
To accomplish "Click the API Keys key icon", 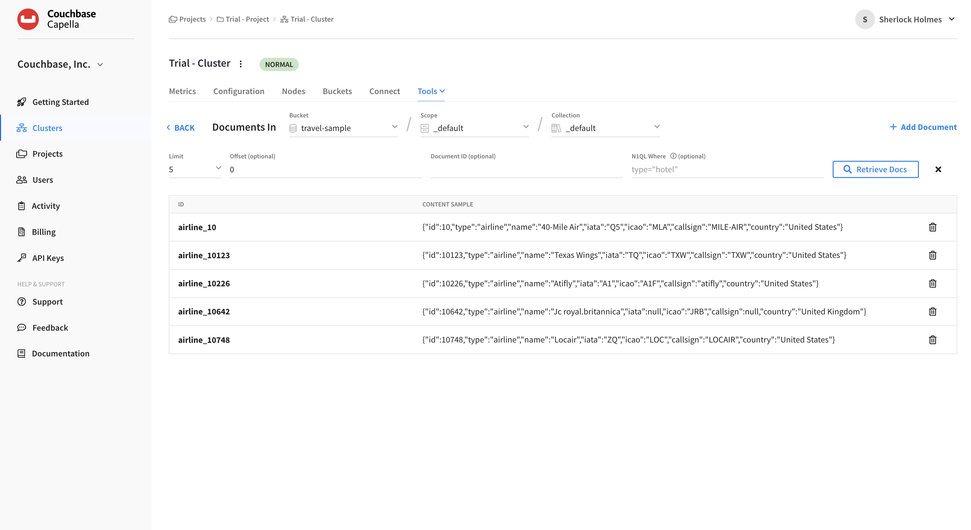I will click(22, 258).
